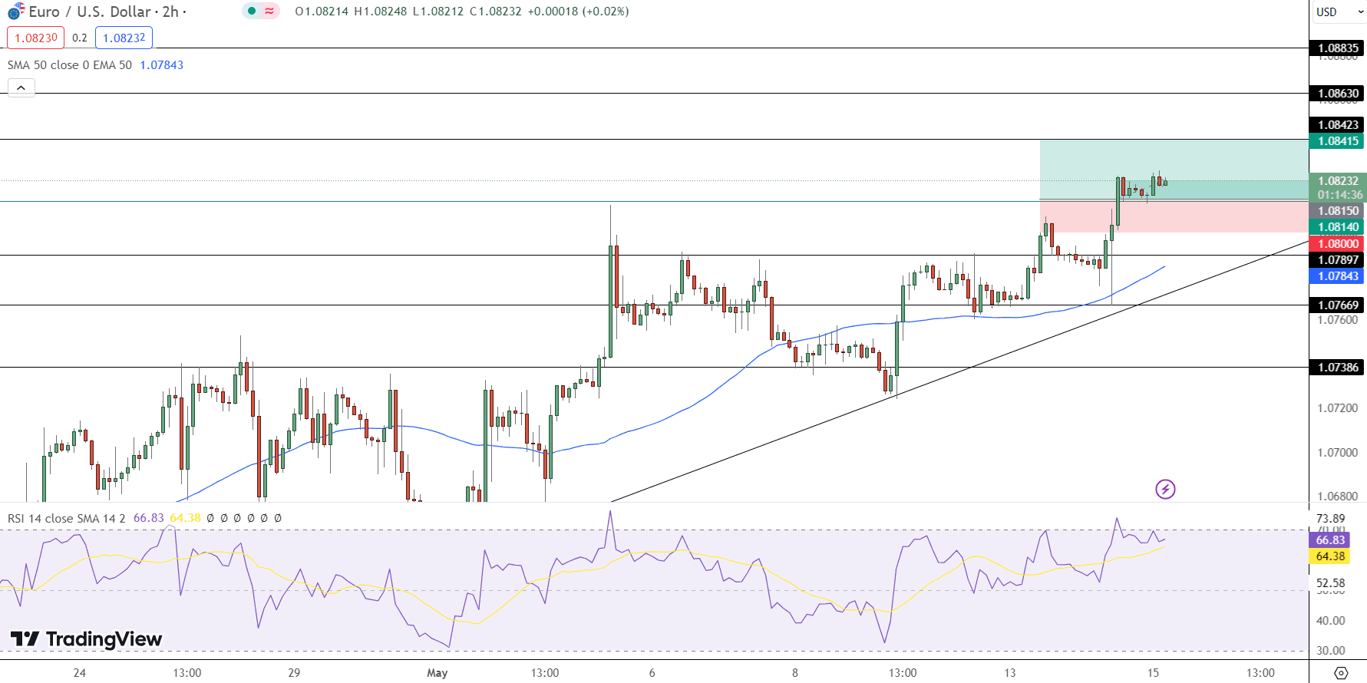
Task: Click the EMA value 1.07843 in legend
Action: tap(162, 65)
